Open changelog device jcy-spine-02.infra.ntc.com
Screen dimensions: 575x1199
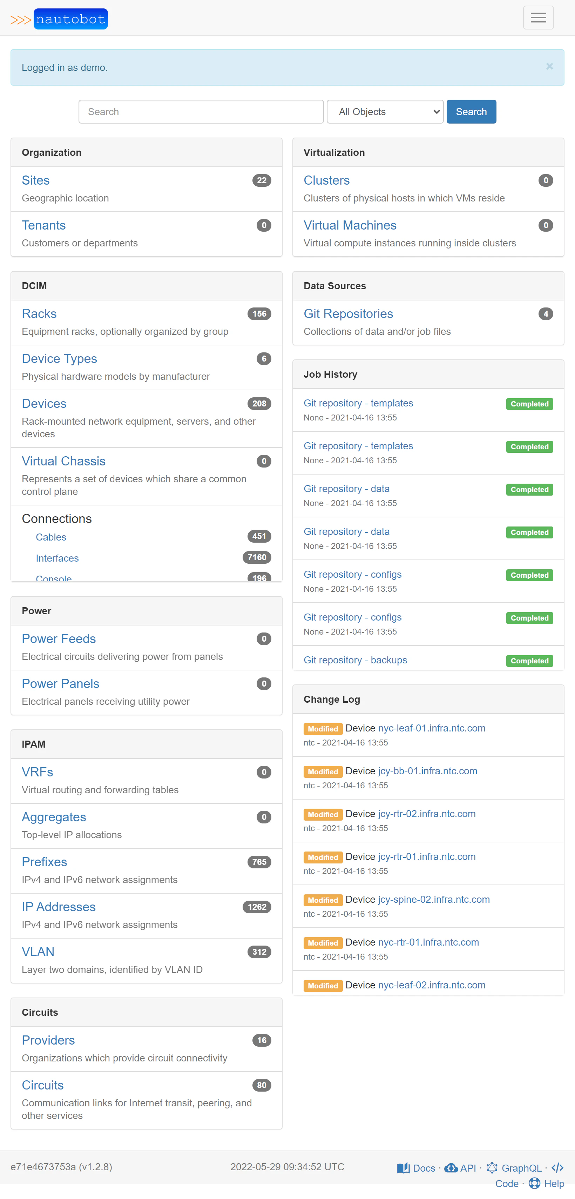(434, 900)
